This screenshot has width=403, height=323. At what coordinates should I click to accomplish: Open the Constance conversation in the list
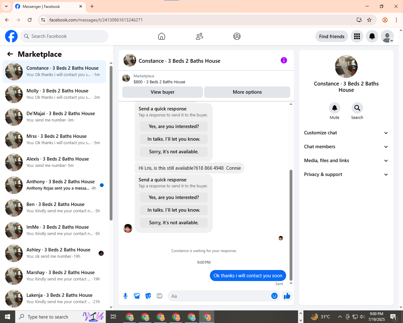(x=54, y=72)
